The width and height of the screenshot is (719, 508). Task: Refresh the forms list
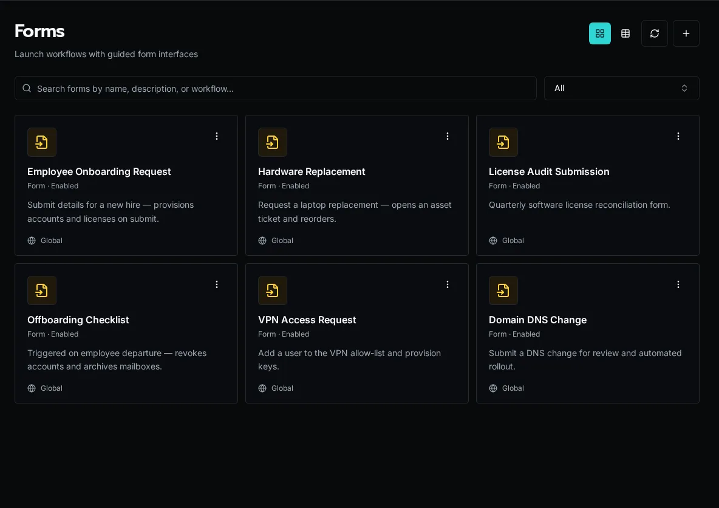655,33
